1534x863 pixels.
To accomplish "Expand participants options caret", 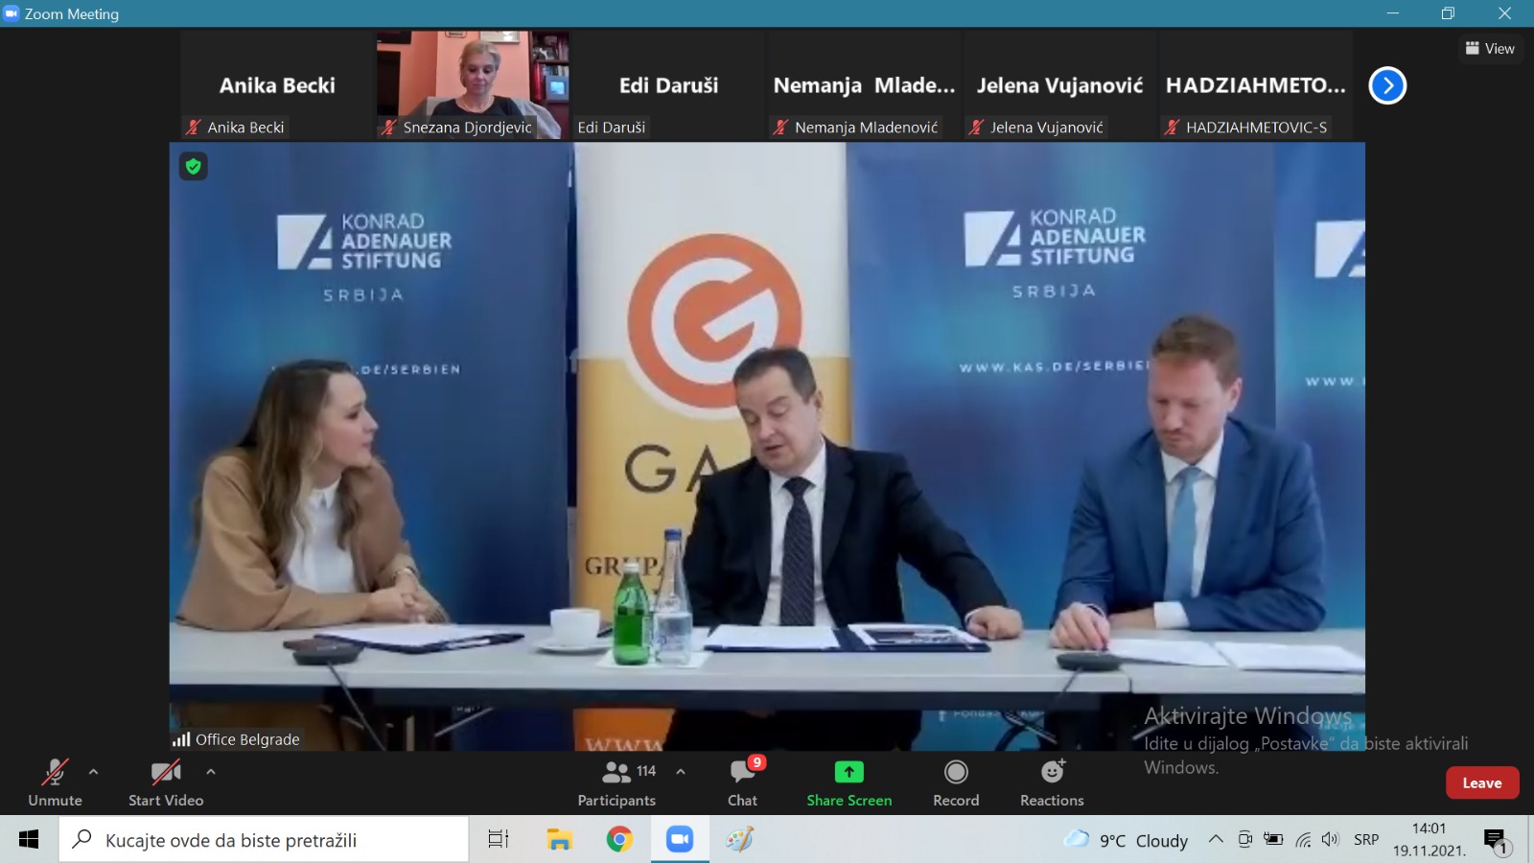I will 681,771.
